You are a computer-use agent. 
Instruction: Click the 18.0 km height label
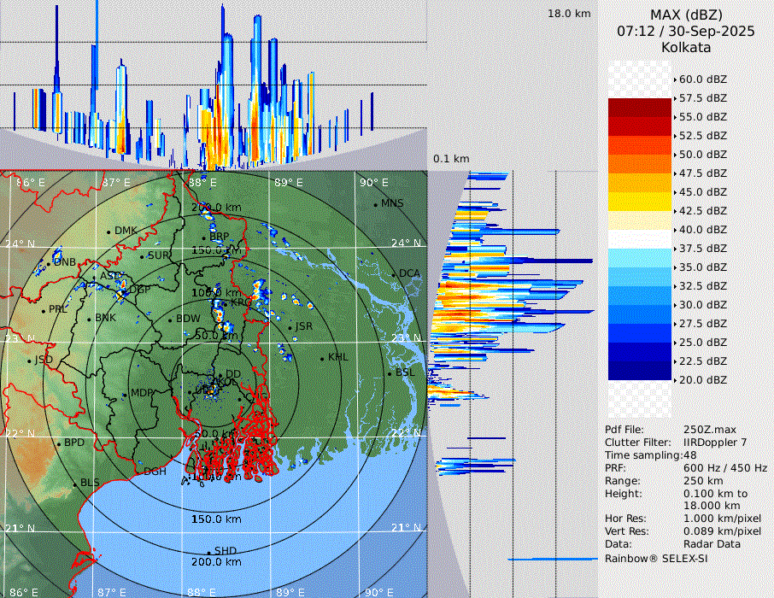pyautogui.click(x=569, y=14)
